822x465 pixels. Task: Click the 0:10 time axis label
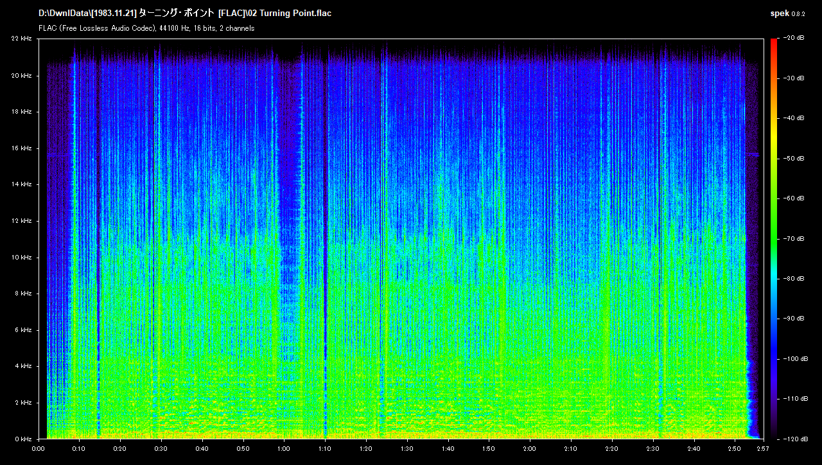80,448
